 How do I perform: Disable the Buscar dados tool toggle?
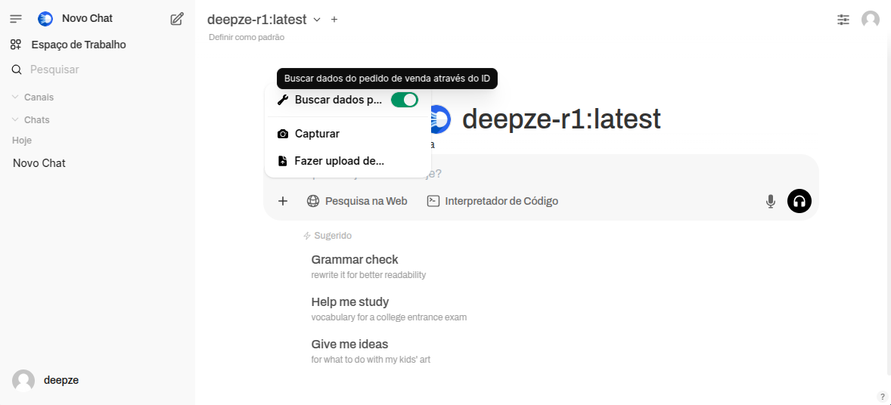405,100
